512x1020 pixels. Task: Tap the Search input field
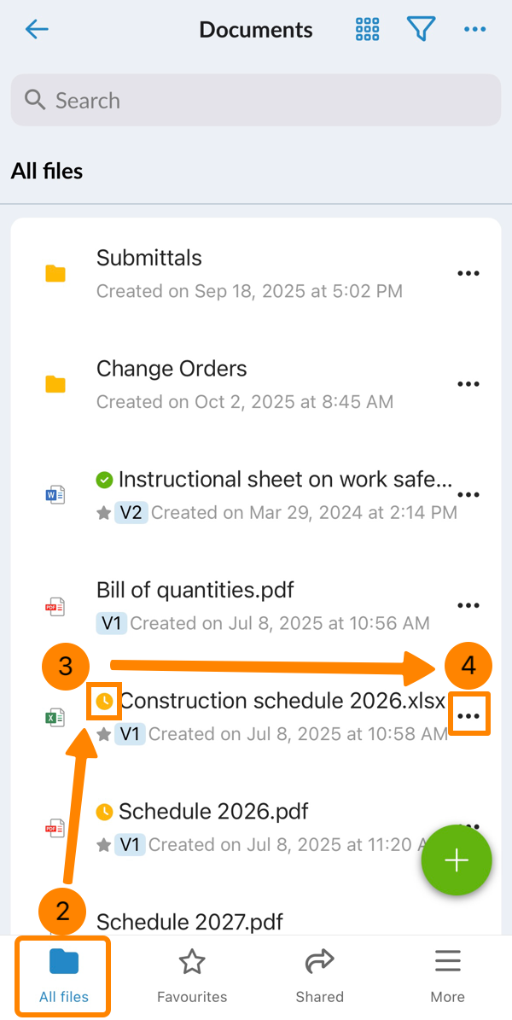(256, 101)
